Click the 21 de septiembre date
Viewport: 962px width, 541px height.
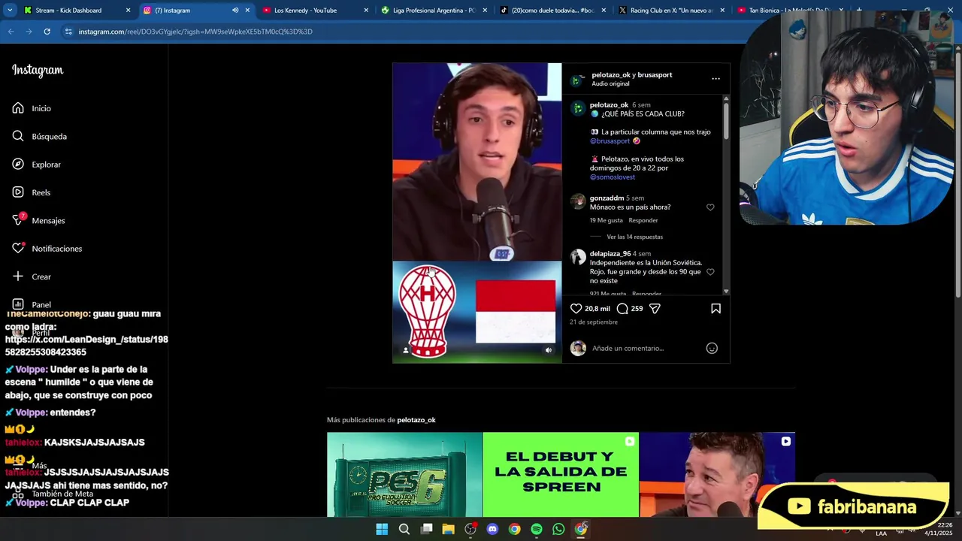[594, 322]
